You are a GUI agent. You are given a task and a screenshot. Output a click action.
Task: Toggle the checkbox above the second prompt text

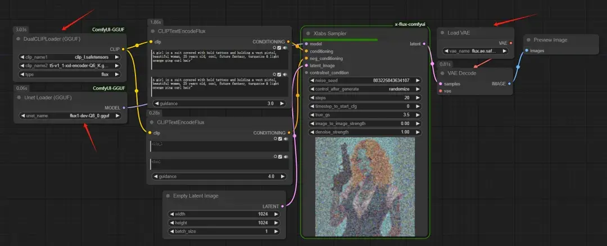click(279, 74)
